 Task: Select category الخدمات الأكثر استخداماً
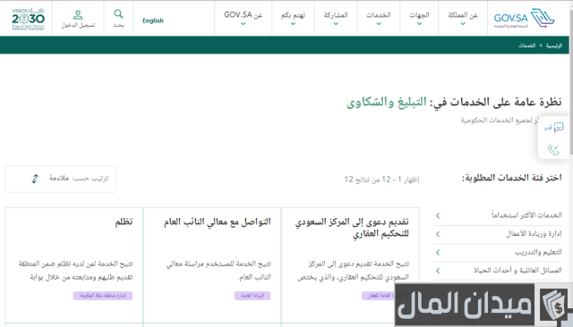[x=526, y=215]
